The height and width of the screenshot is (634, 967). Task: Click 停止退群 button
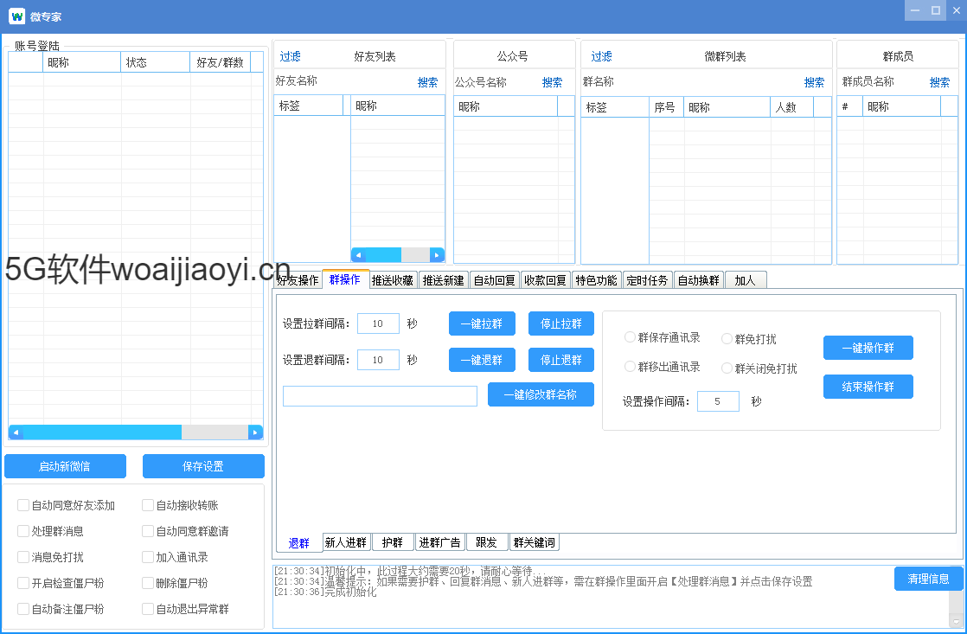561,360
